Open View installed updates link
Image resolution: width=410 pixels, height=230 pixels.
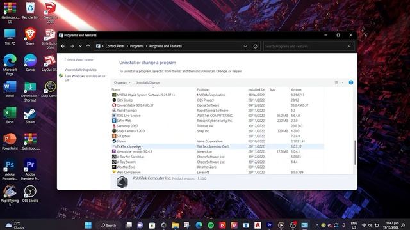[x=81, y=70]
